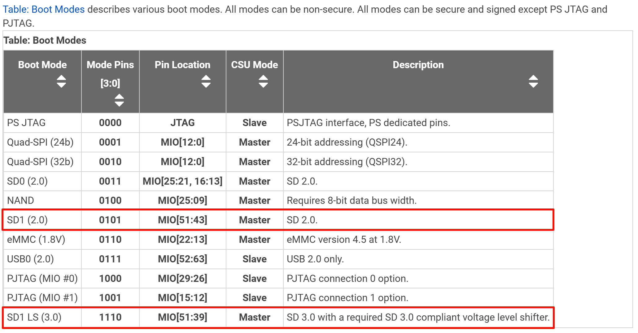Click mode pins value '0011'

point(110,181)
